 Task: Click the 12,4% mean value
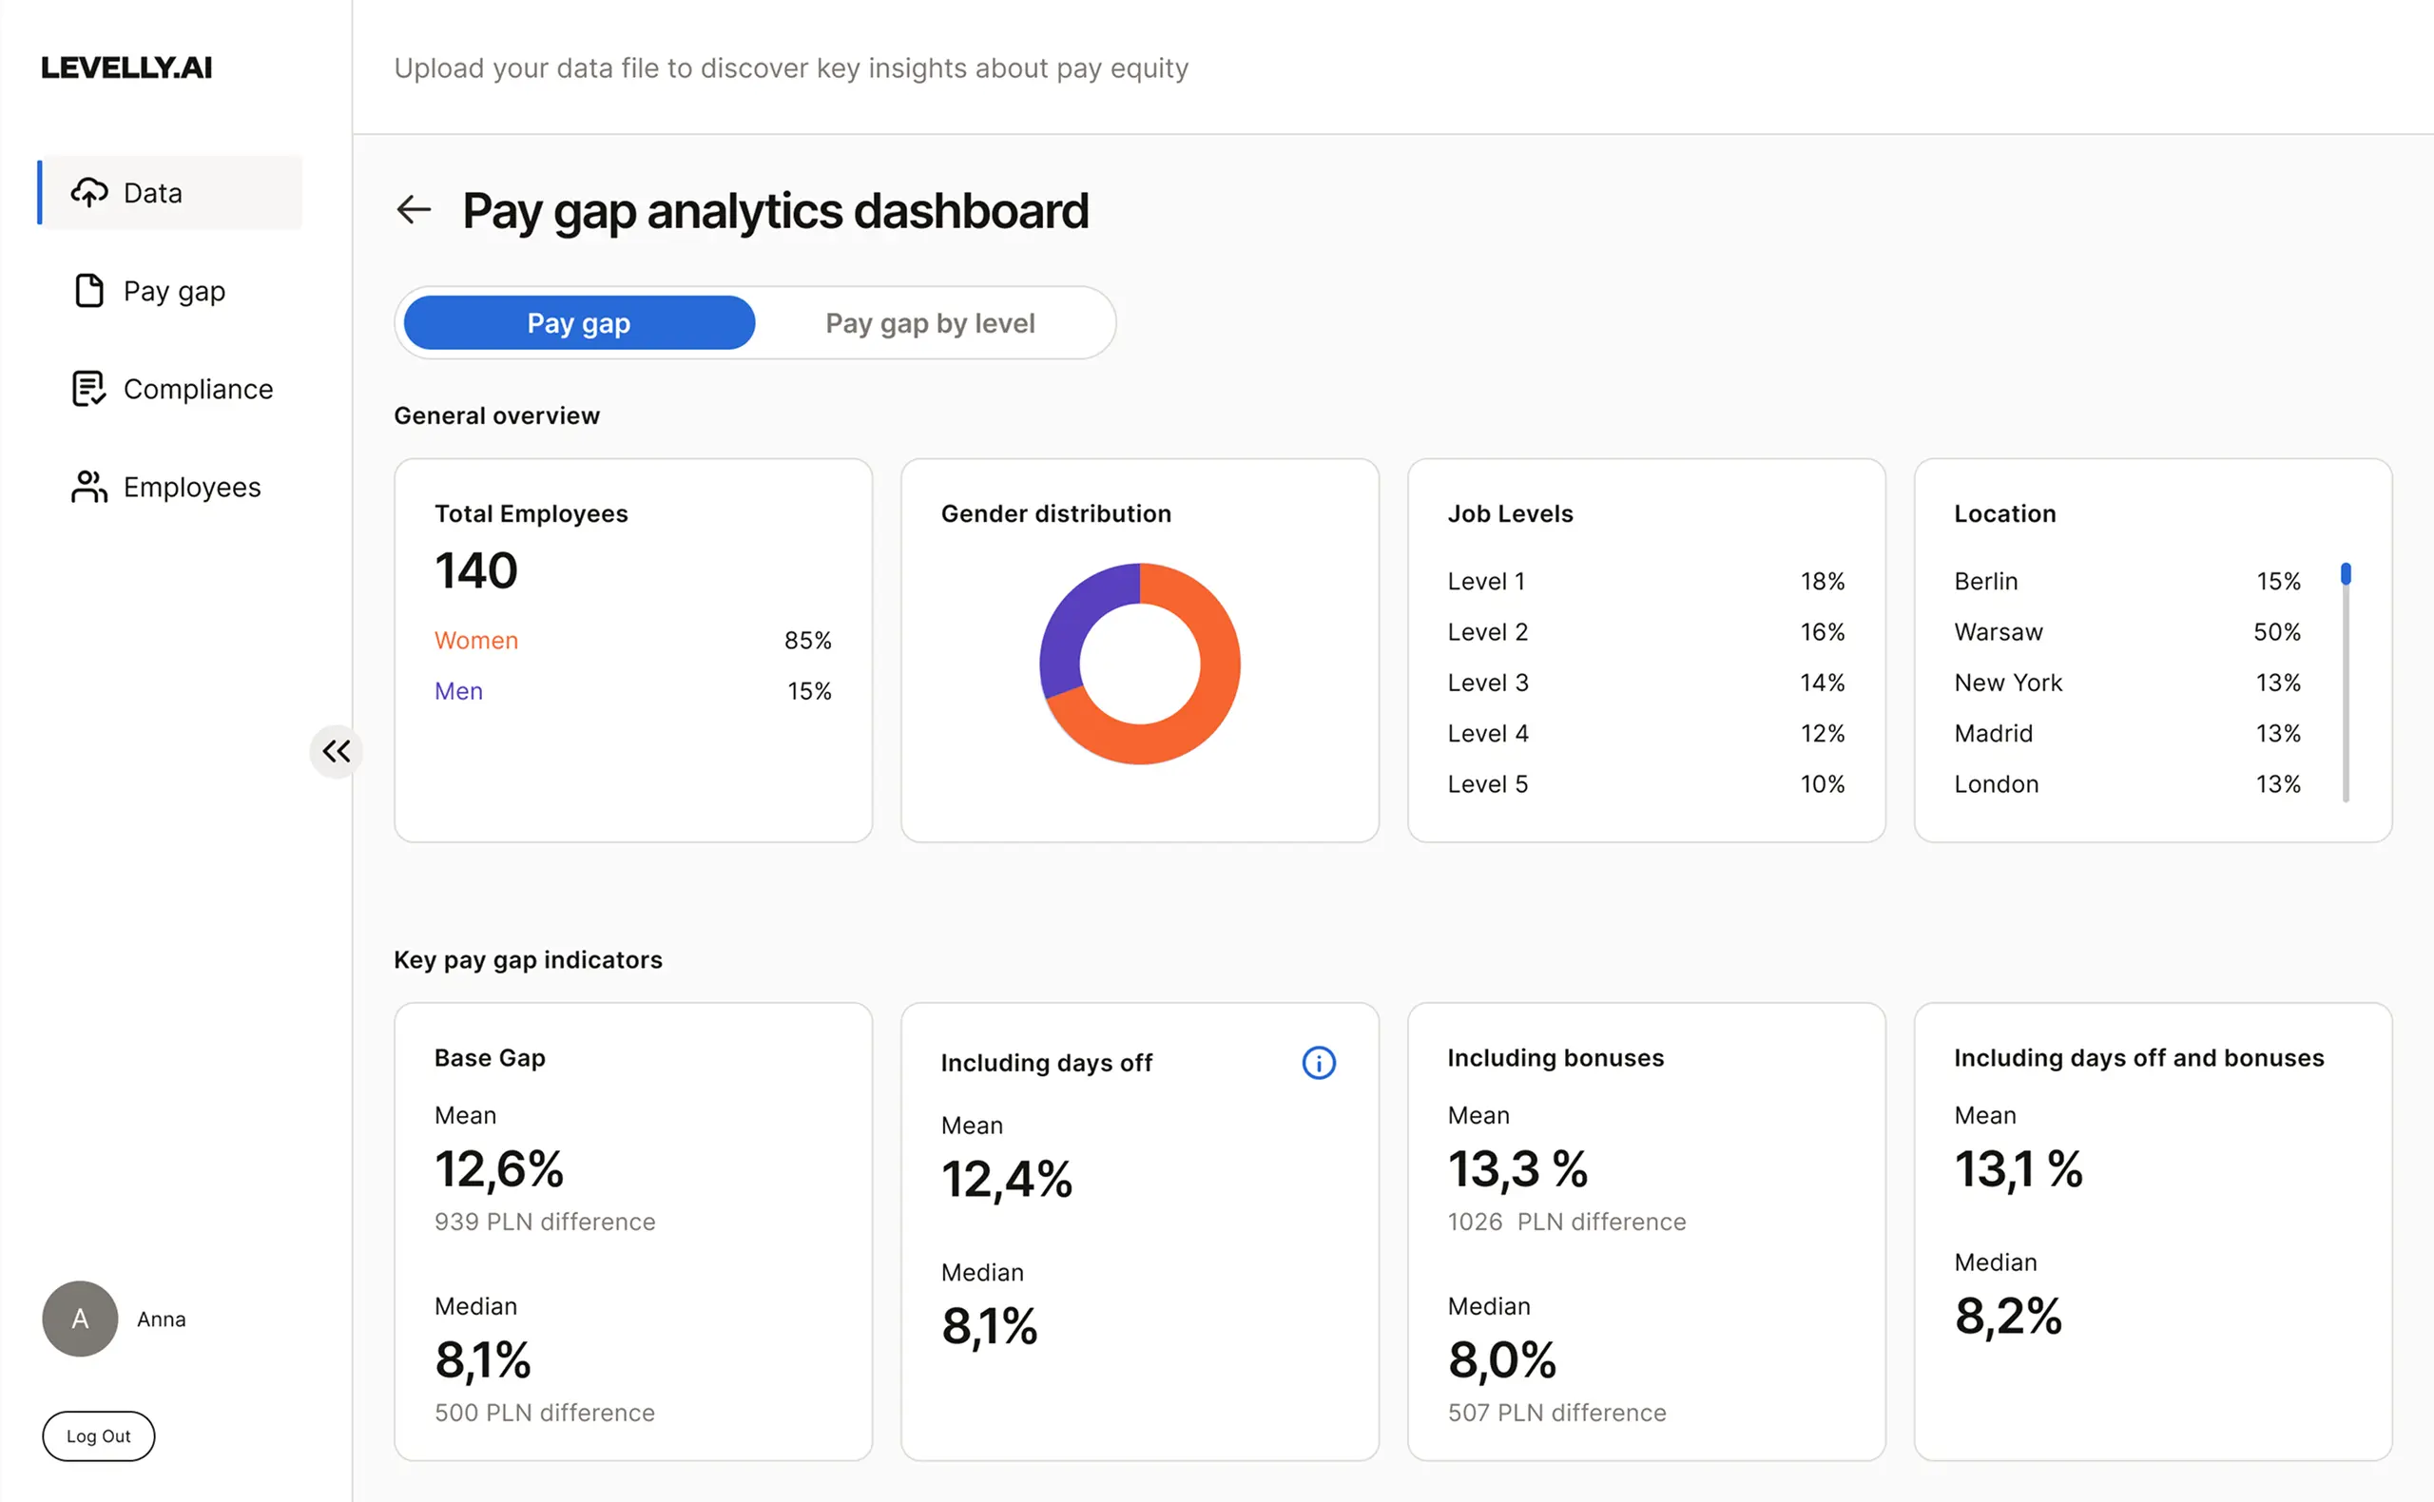[1006, 1180]
